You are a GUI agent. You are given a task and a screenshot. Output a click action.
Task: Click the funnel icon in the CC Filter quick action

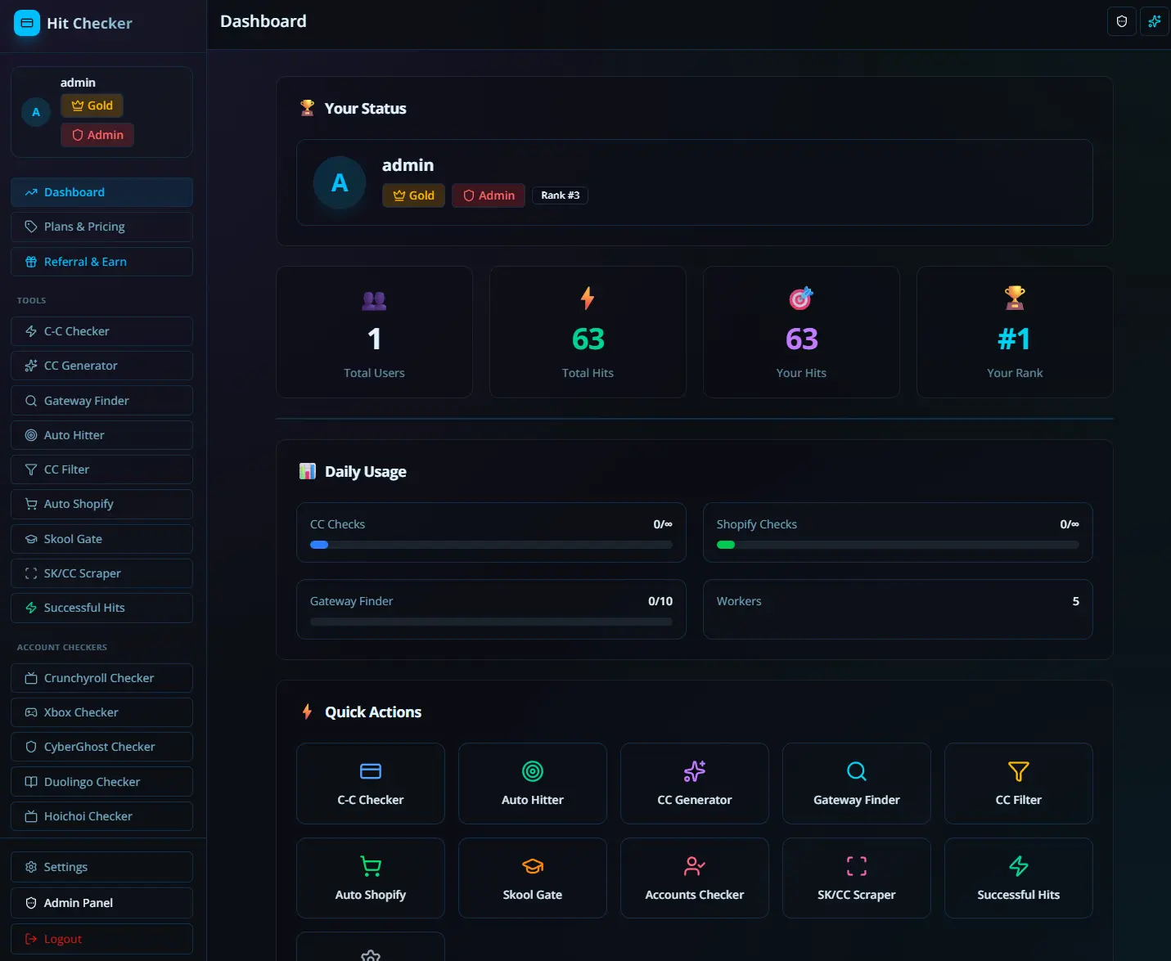(1019, 771)
